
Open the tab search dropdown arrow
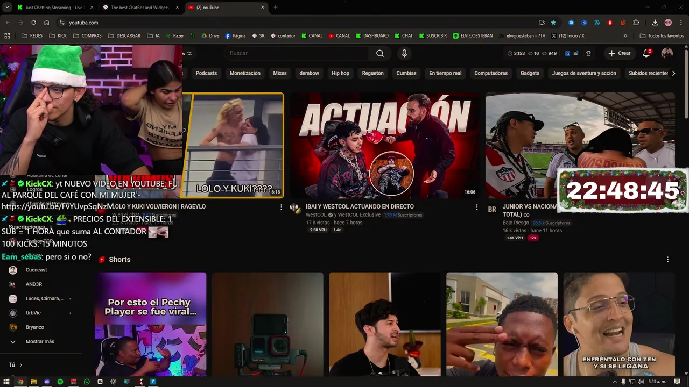[7, 8]
